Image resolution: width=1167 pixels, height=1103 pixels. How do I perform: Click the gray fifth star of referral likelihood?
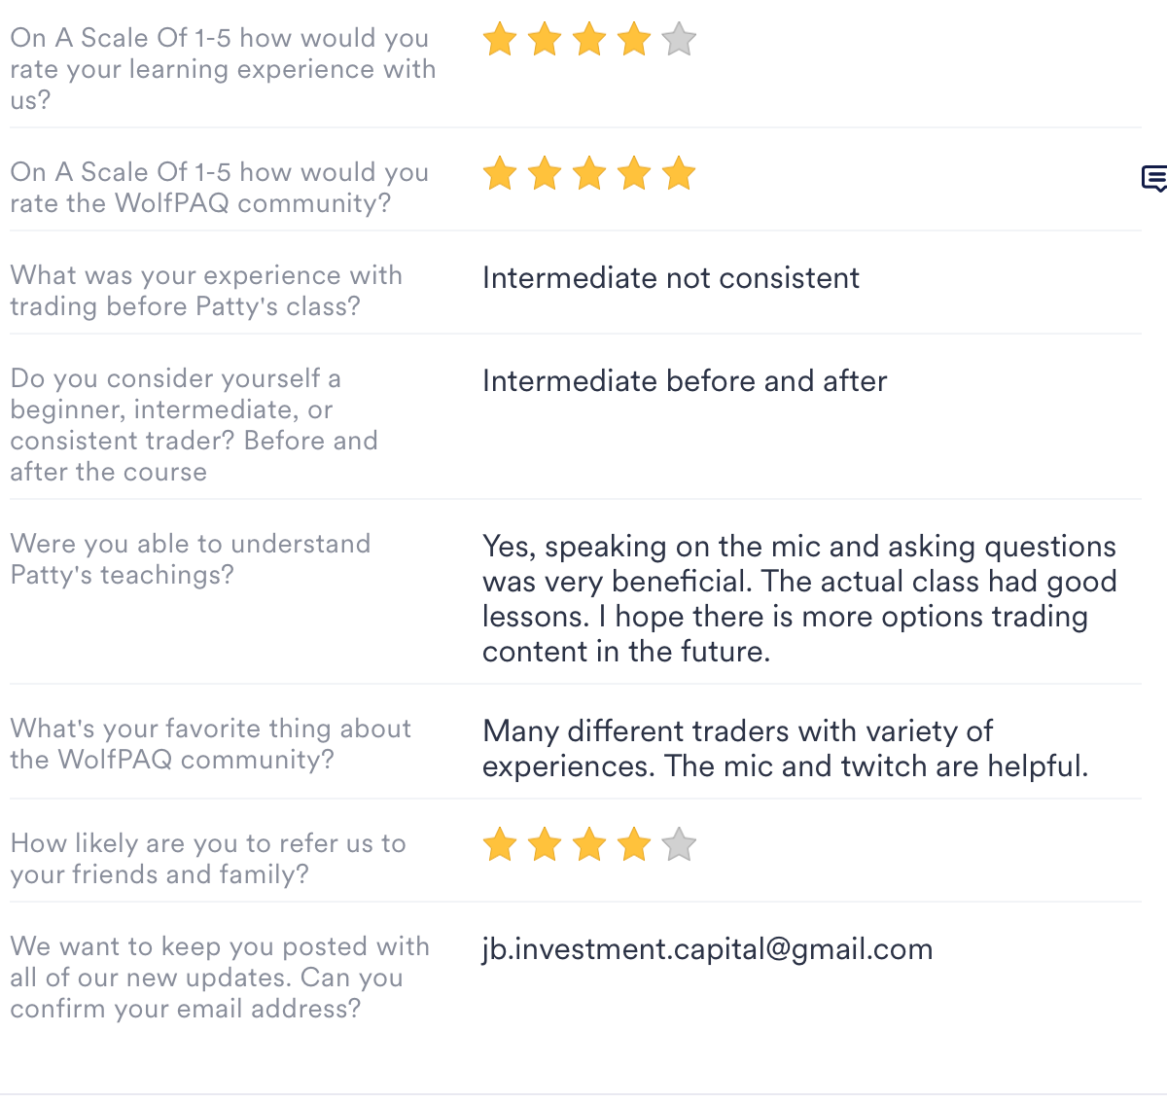pyautogui.click(x=679, y=845)
